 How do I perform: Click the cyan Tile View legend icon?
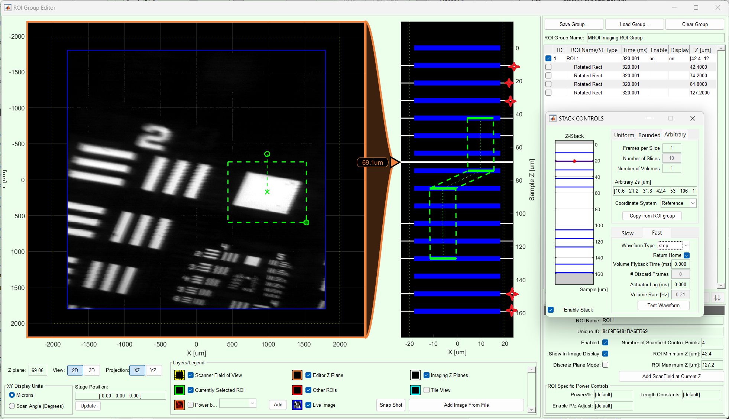(x=415, y=390)
